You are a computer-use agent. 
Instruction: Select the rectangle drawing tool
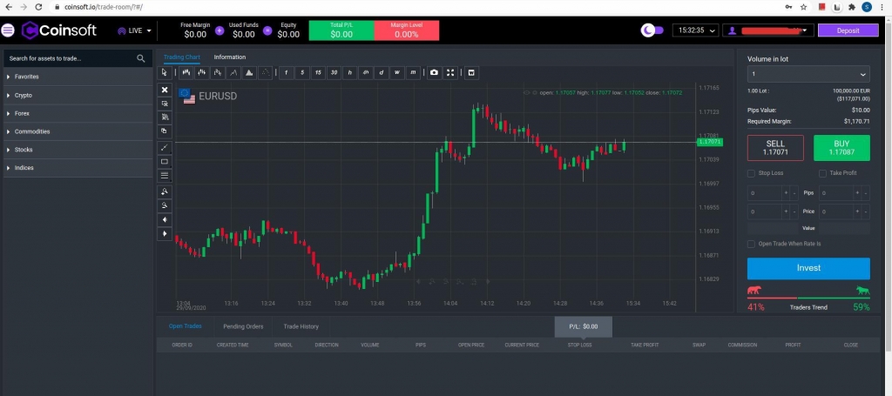165,161
